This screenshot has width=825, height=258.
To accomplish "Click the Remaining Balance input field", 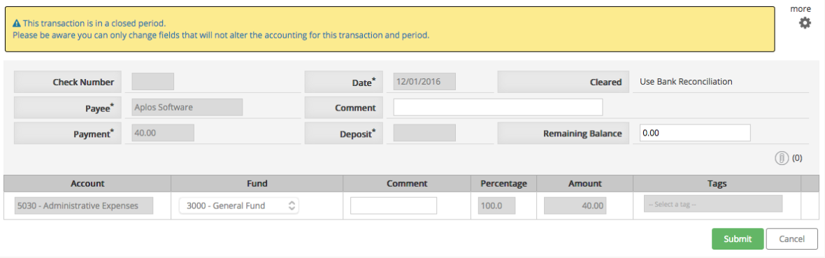I will tap(695, 134).
